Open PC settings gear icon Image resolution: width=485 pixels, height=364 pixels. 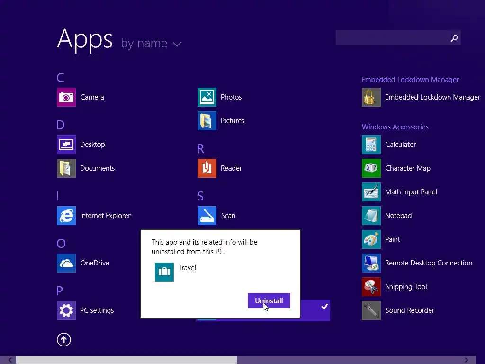point(66,310)
